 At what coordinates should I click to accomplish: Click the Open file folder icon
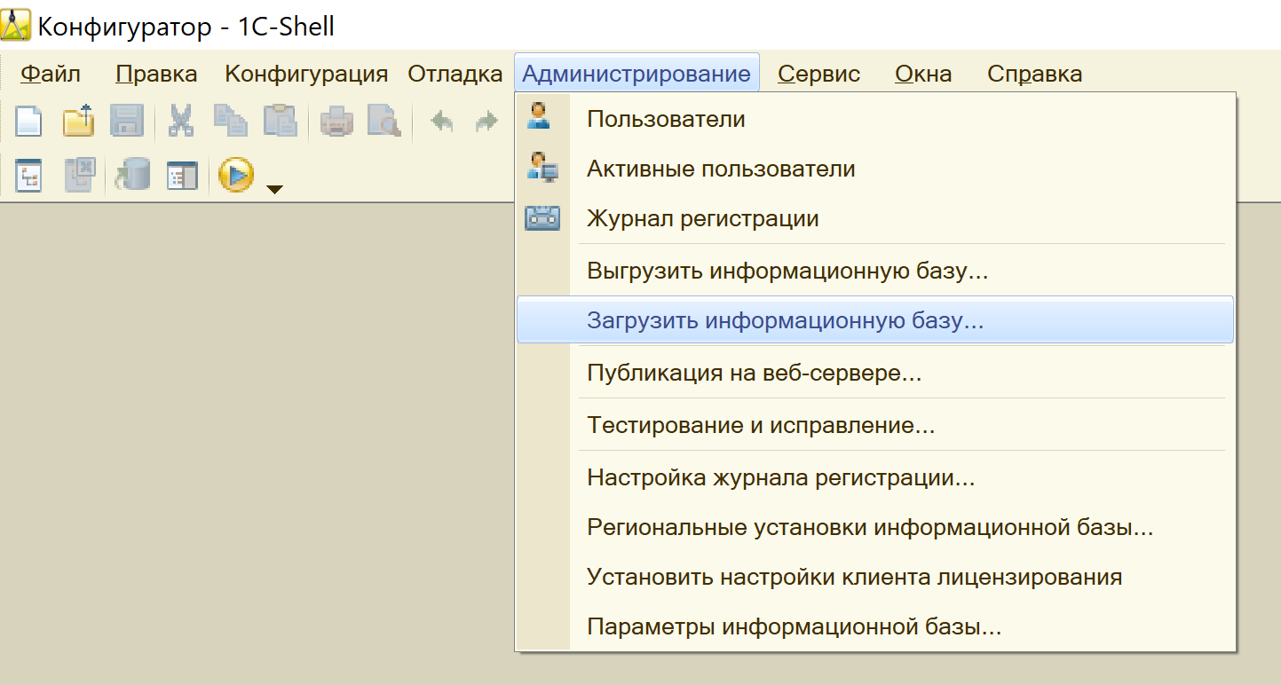click(x=78, y=121)
